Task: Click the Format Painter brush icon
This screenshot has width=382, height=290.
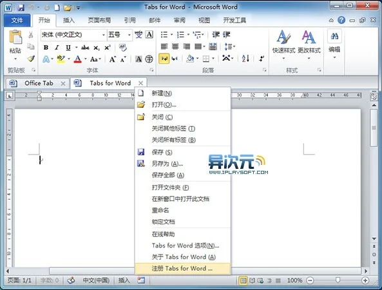Action: (31, 59)
